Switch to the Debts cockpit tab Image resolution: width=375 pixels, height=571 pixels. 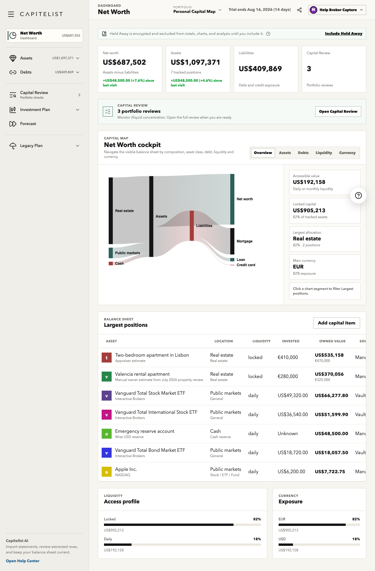click(303, 153)
